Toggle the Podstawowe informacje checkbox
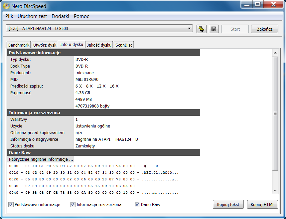This screenshot has height=219, width=286. click(11, 204)
